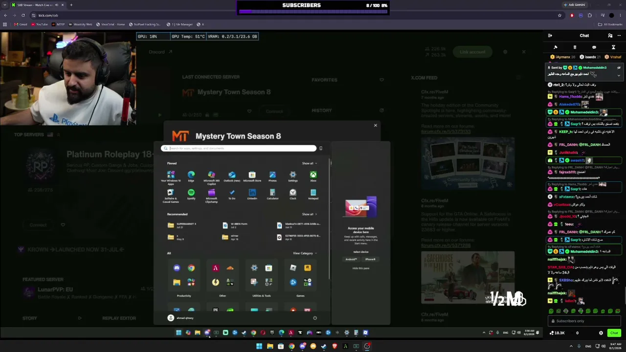
Task: Launch Microsoft 365 Copilot pinned app
Action: click(211, 177)
